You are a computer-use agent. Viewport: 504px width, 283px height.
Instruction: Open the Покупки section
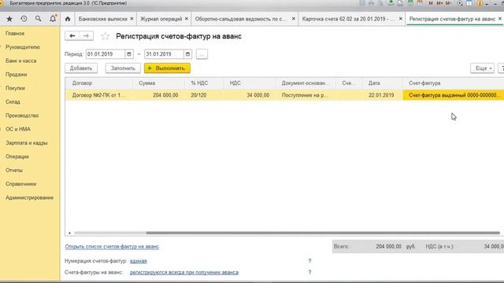click(x=15, y=88)
